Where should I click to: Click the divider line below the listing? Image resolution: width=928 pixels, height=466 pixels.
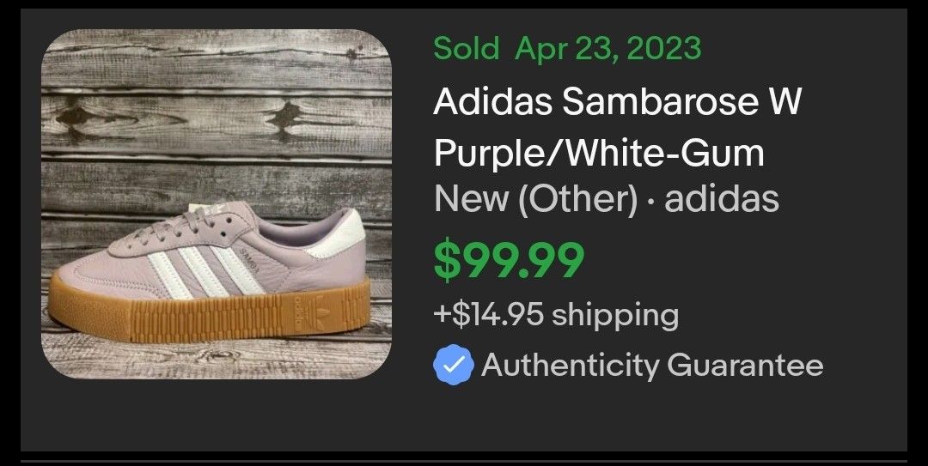464,461
